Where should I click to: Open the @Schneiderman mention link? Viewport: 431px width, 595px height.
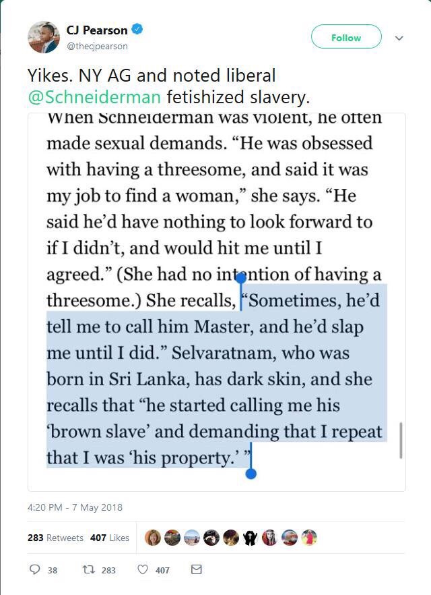coord(94,96)
